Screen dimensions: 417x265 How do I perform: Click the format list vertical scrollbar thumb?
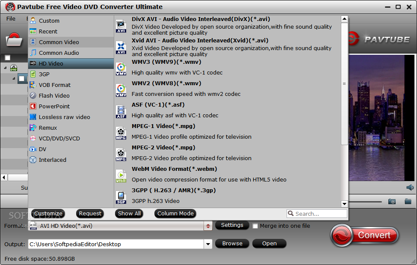point(344,84)
